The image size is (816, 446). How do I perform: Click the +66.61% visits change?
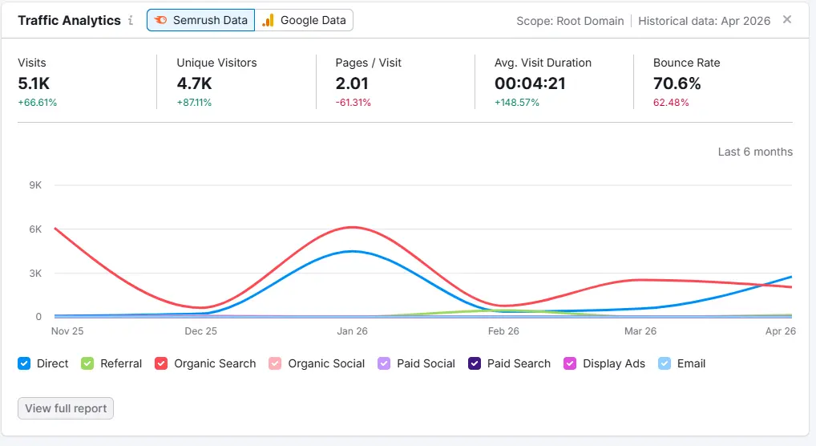click(x=38, y=103)
